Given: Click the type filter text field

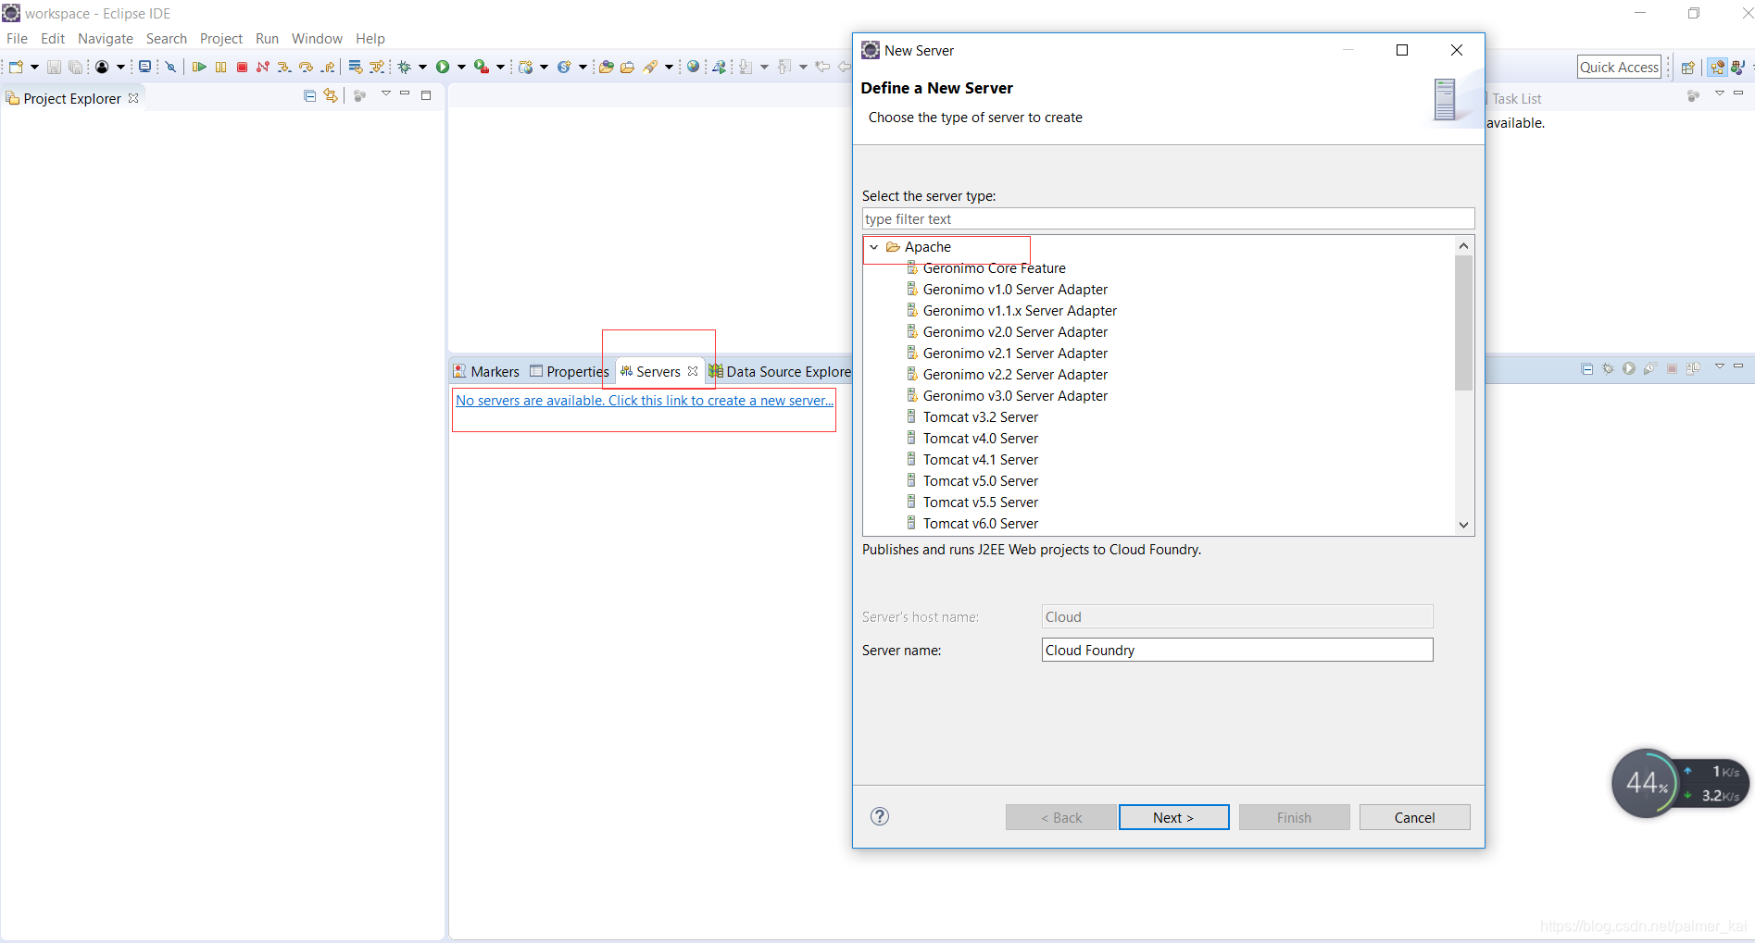Looking at the screenshot, I should [x=1168, y=219].
